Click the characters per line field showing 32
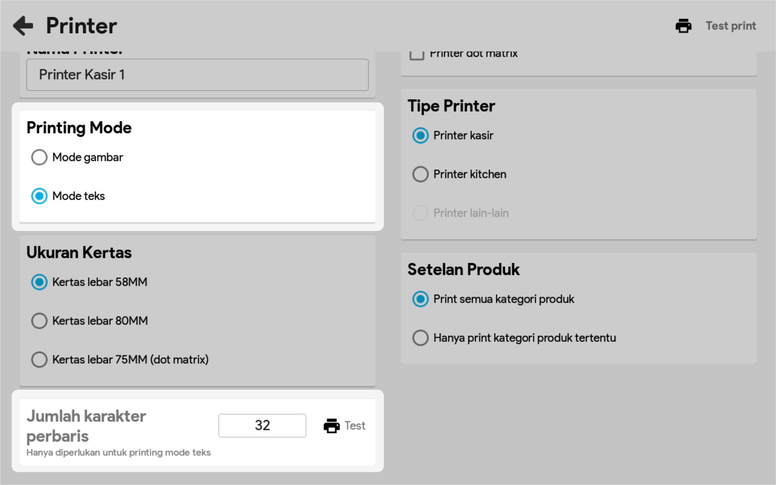The height and width of the screenshot is (485, 776). point(262,425)
